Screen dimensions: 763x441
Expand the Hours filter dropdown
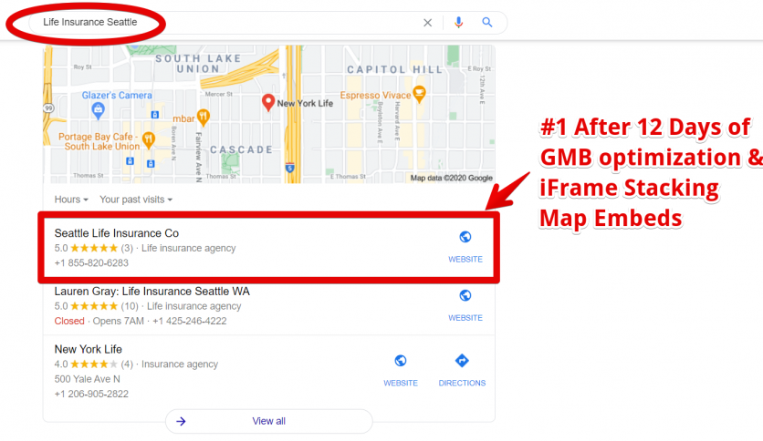(71, 199)
